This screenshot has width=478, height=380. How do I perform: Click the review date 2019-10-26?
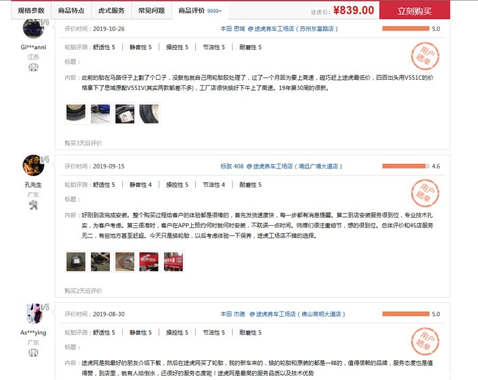[x=109, y=29]
